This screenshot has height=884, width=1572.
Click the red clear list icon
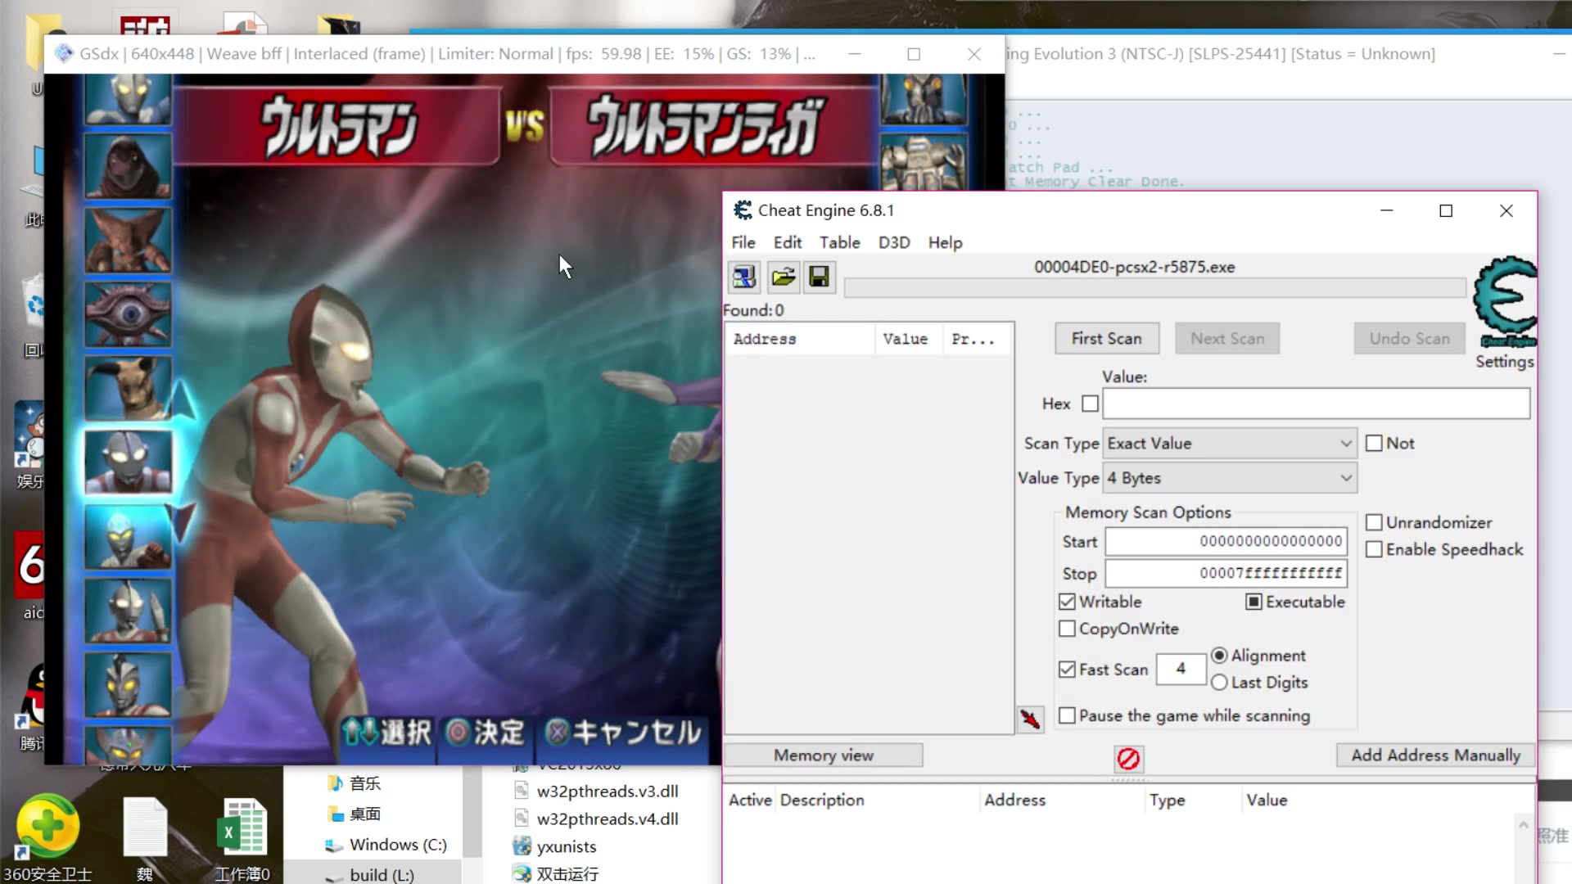click(x=1128, y=759)
